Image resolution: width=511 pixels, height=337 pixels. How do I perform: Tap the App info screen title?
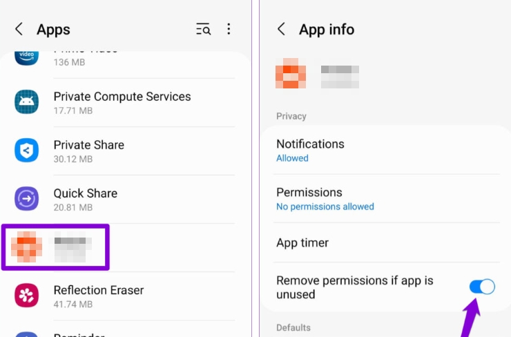tap(327, 30)
